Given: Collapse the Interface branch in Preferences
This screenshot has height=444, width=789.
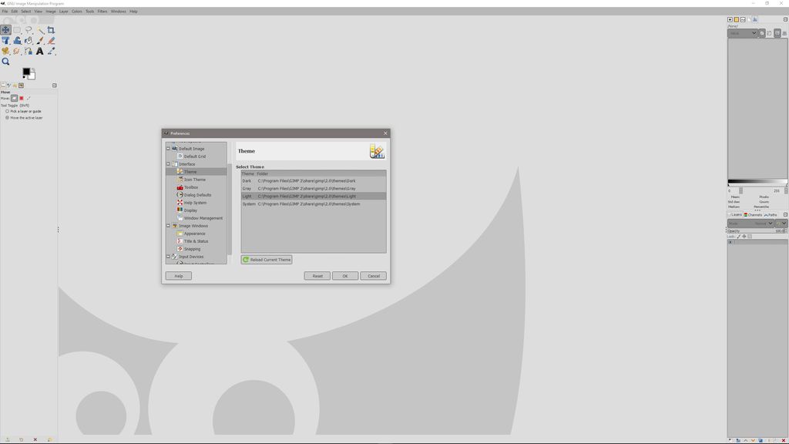Looking at the screenshot, I should pyautogui.click(x=168, y=163).
